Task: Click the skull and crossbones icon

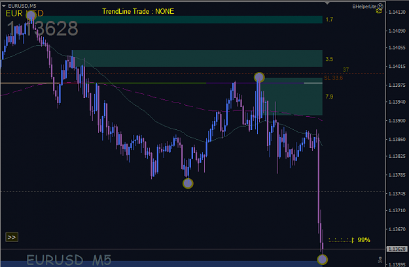Action: coord(380,260)
